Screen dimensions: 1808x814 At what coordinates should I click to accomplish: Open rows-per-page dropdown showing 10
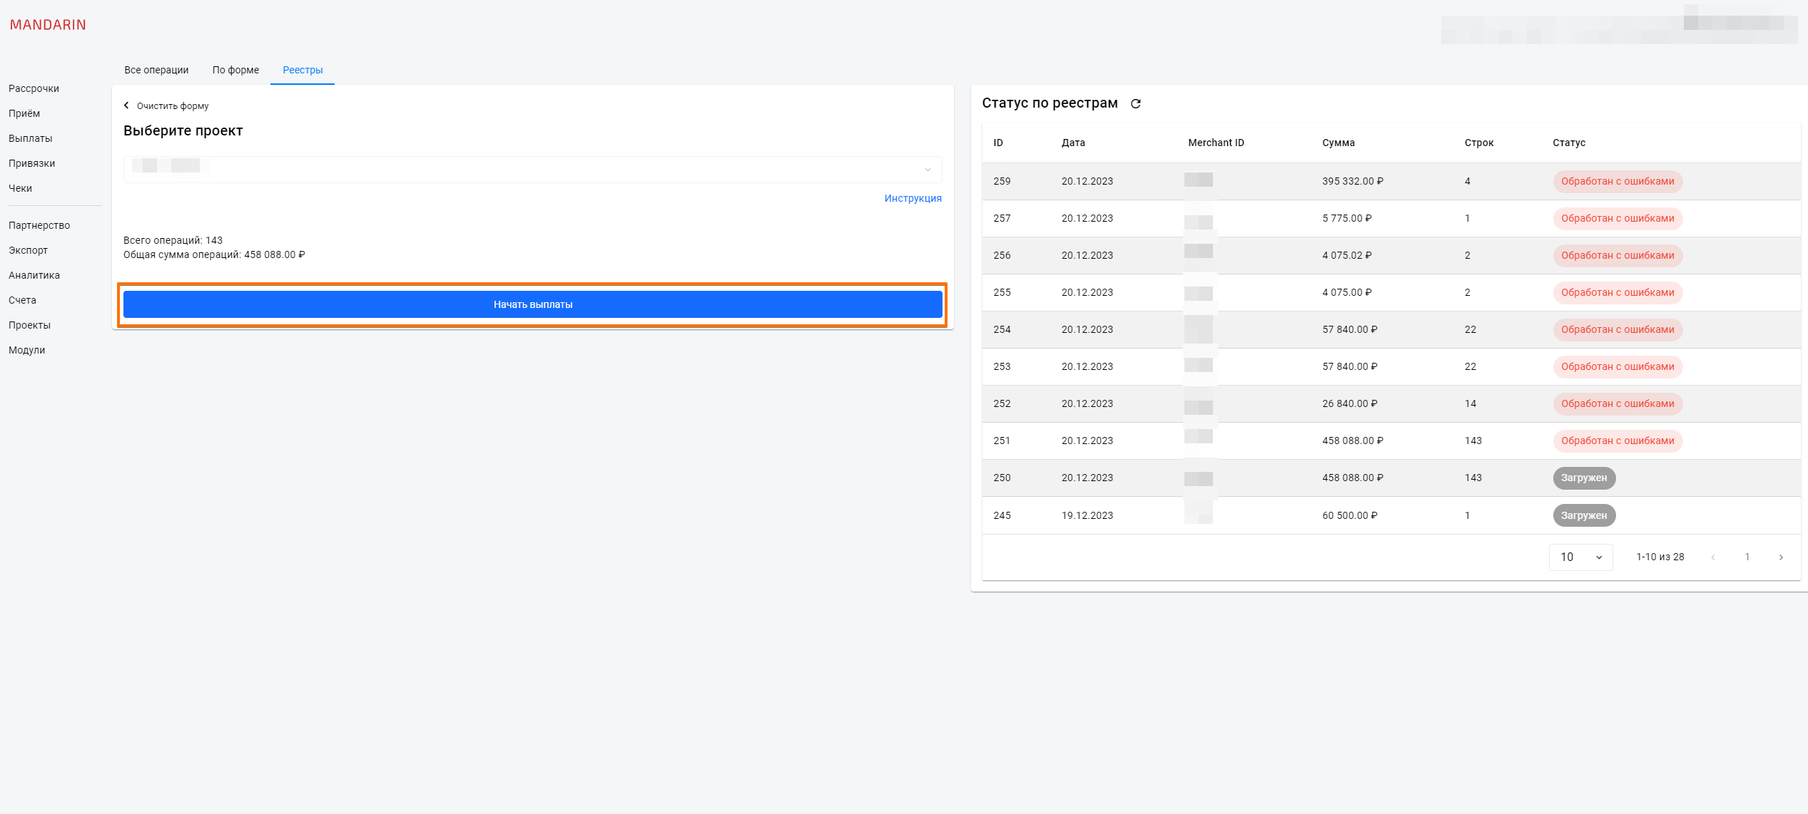(1580, 557)
